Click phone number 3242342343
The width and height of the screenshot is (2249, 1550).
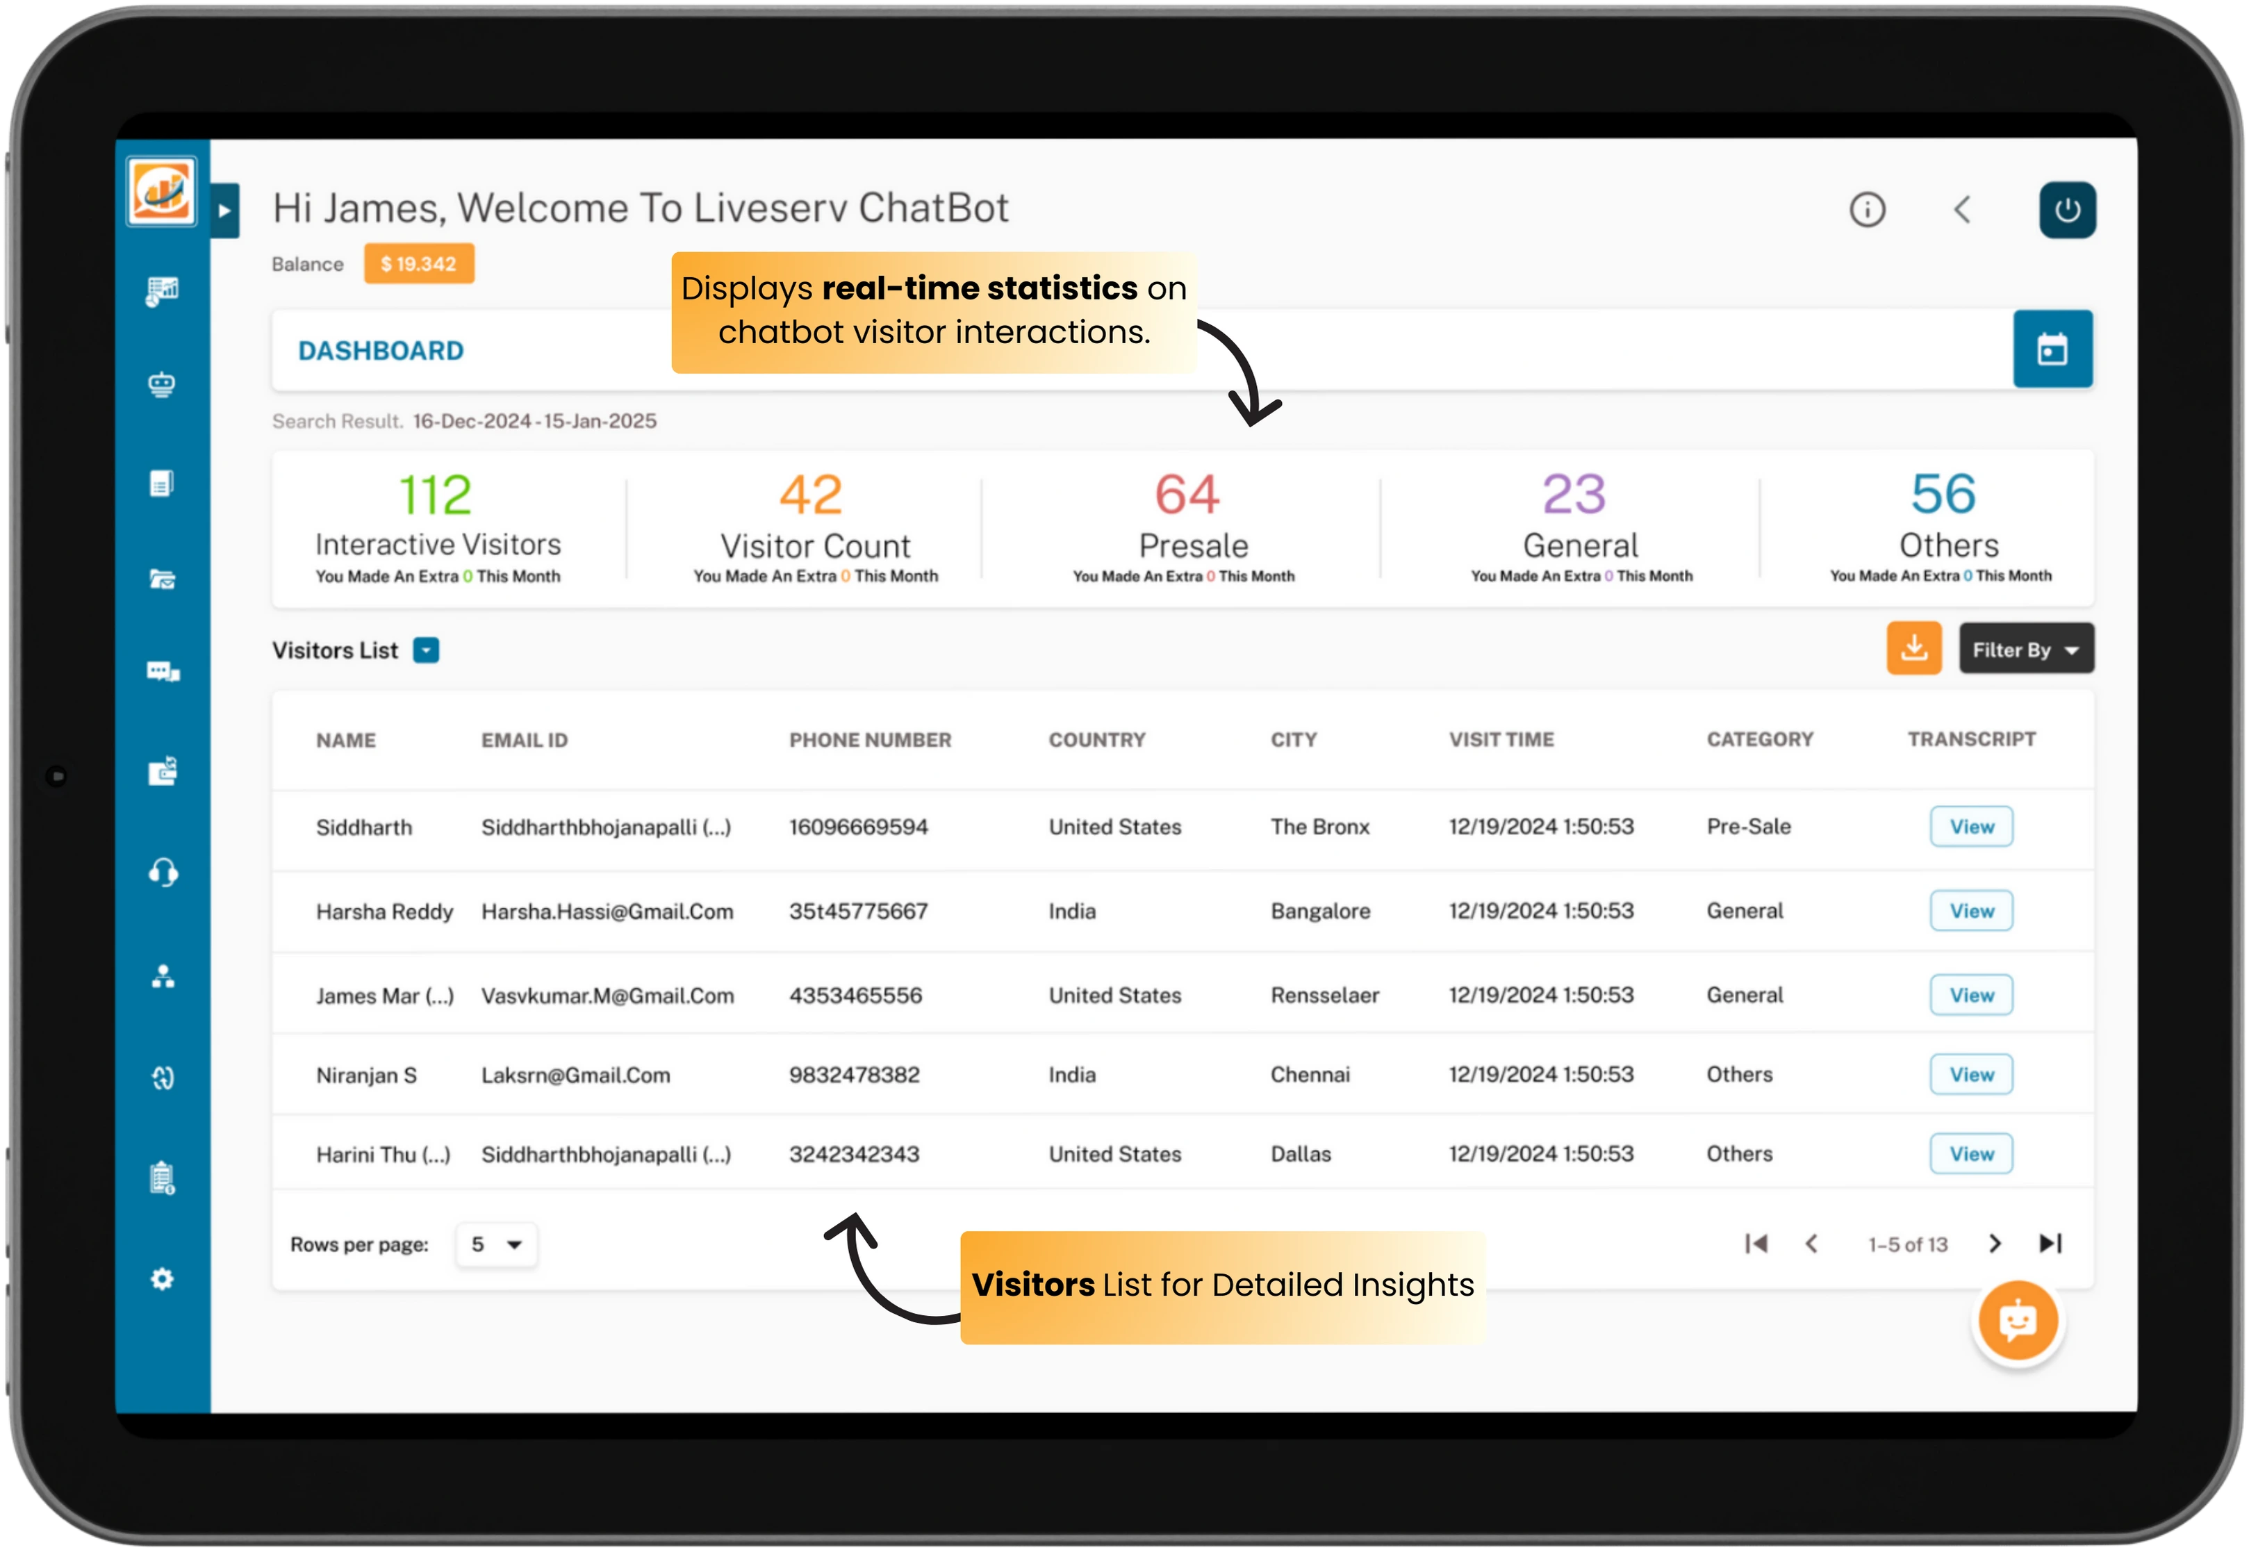pos(854,1154)
